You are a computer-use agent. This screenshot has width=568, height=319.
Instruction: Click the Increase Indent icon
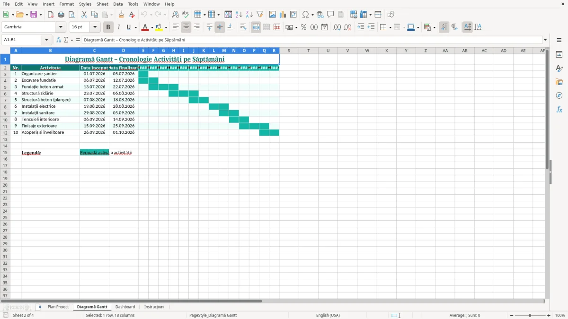[361, 27]
